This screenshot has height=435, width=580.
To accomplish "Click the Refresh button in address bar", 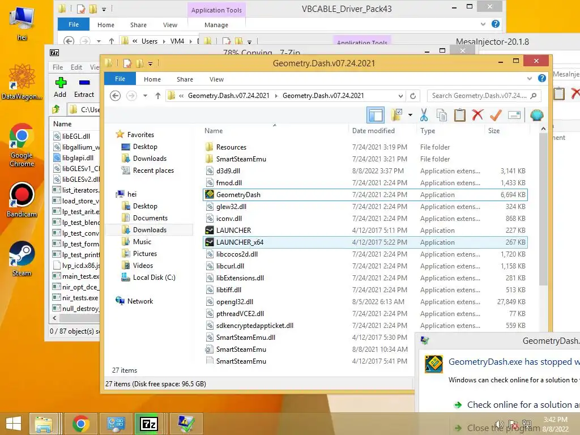I will 413,96.
